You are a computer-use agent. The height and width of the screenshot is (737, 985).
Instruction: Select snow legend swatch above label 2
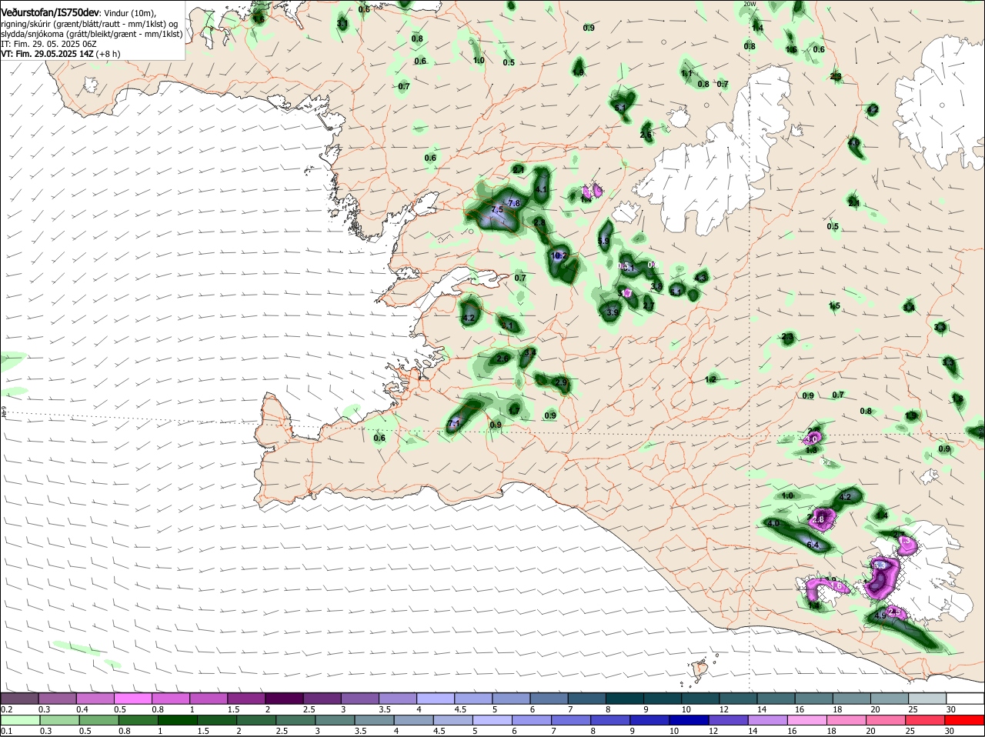point(284,698)
